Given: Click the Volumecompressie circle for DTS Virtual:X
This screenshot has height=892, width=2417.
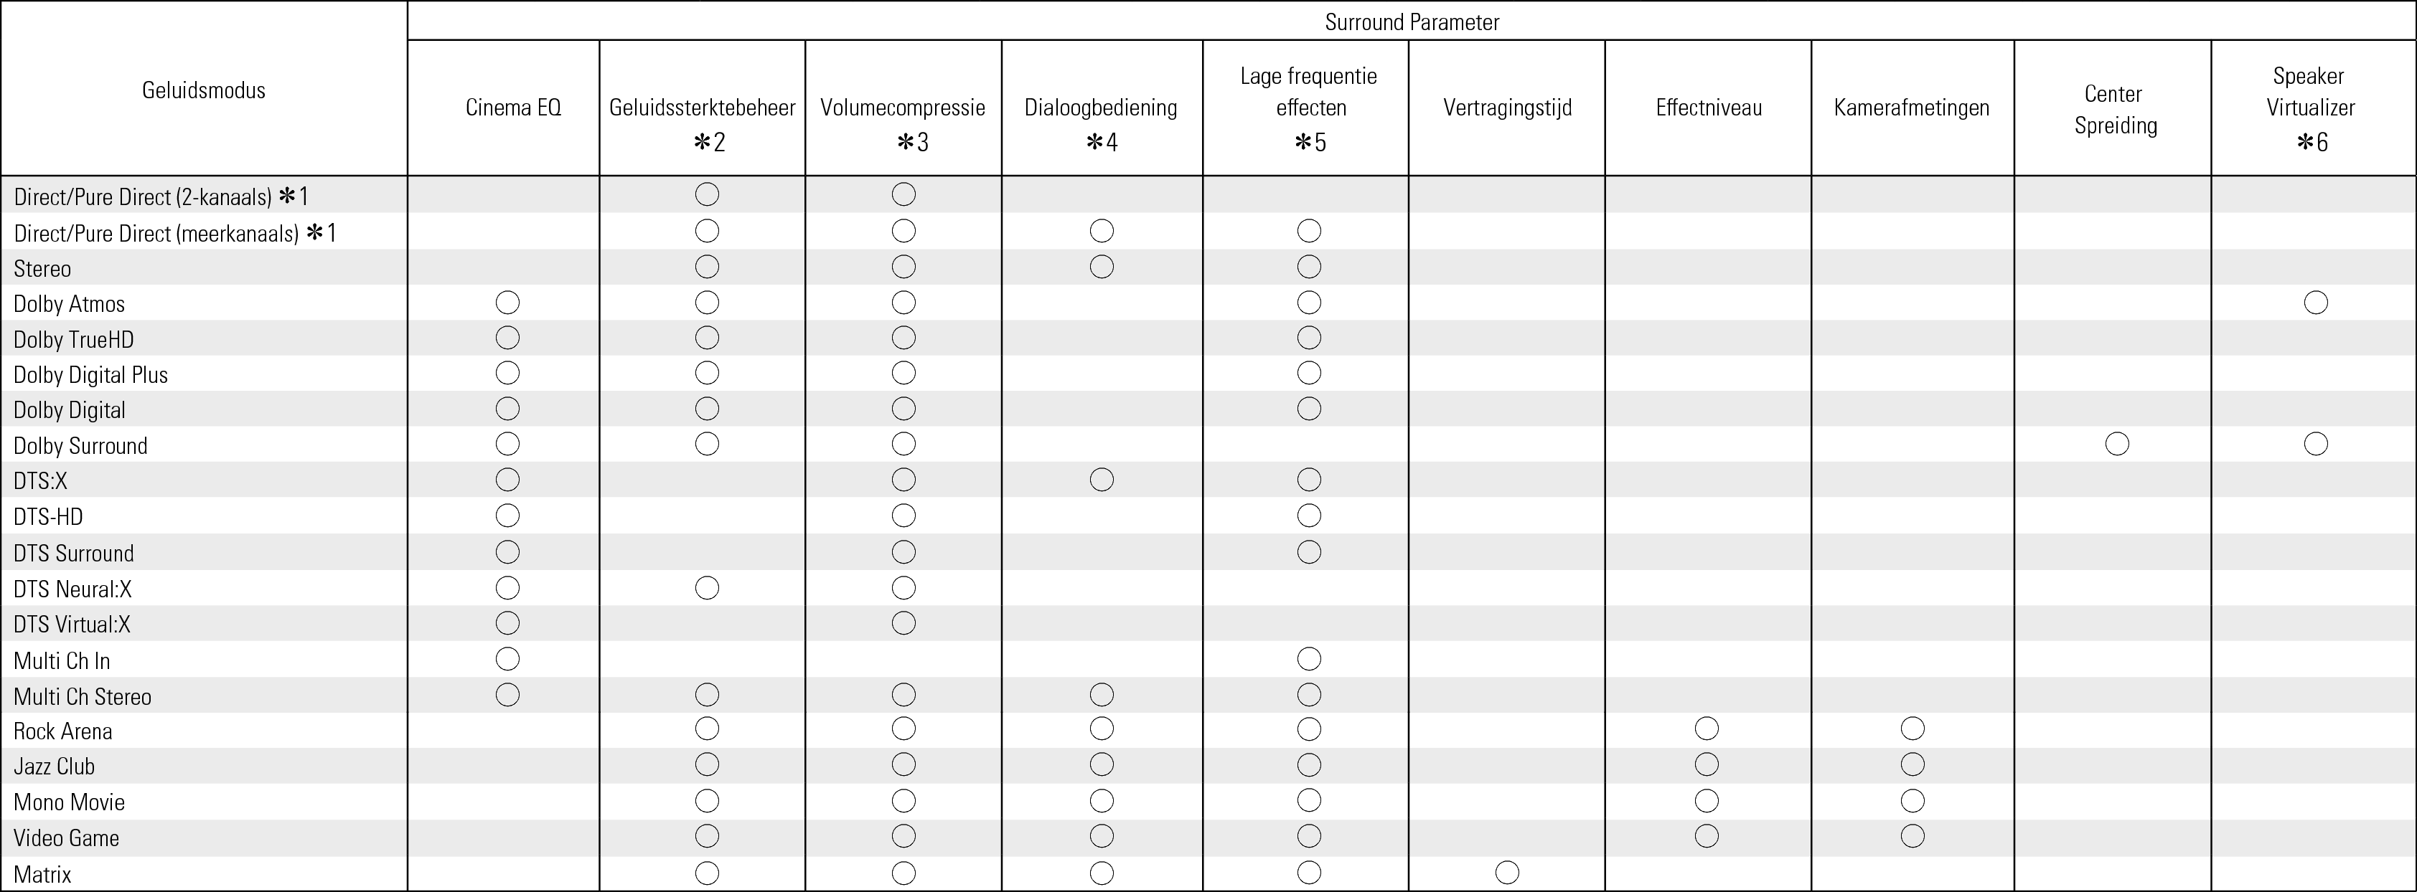Looking at the screenshot, I should click(x=904, y=623).
